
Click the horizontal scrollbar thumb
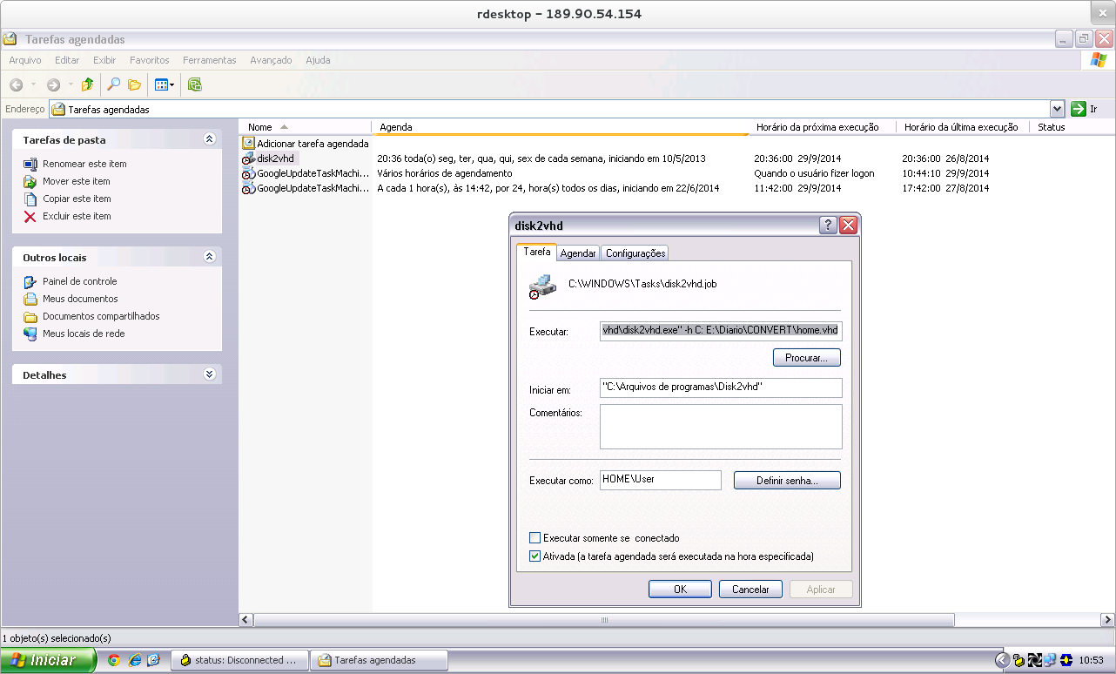point(604,620)
